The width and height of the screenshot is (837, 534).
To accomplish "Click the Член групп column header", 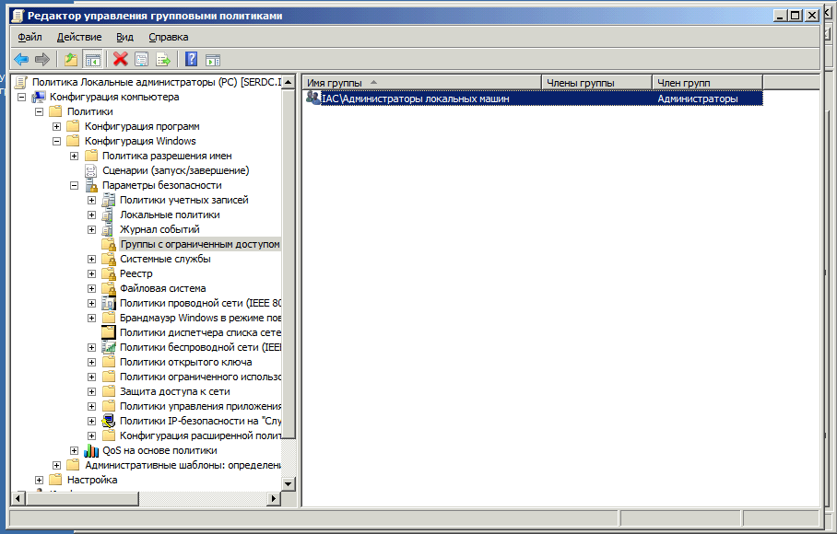I will pyautogui.click(x=707, y=83).
